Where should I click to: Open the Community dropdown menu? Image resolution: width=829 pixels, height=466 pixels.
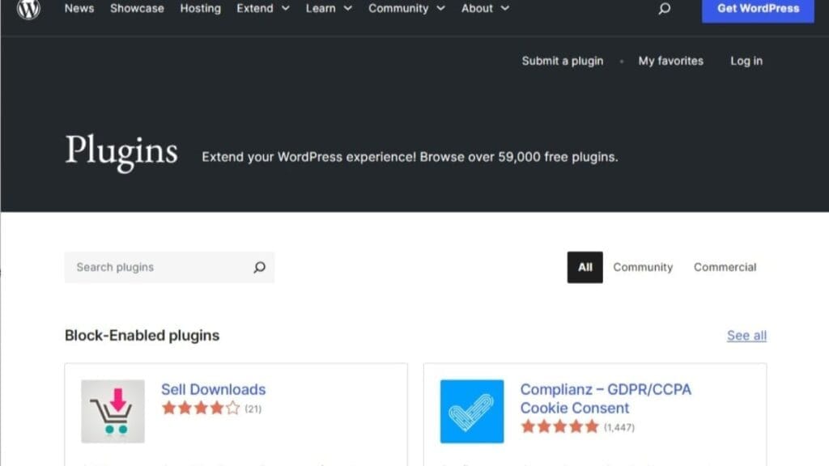(398, 8)
